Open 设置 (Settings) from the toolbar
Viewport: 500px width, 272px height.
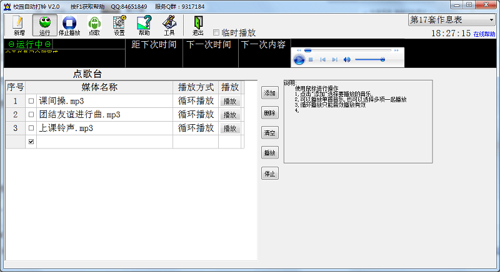(119, 25)
